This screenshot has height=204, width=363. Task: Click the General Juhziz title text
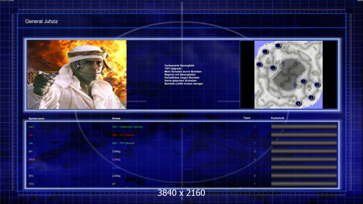(42, 21)
